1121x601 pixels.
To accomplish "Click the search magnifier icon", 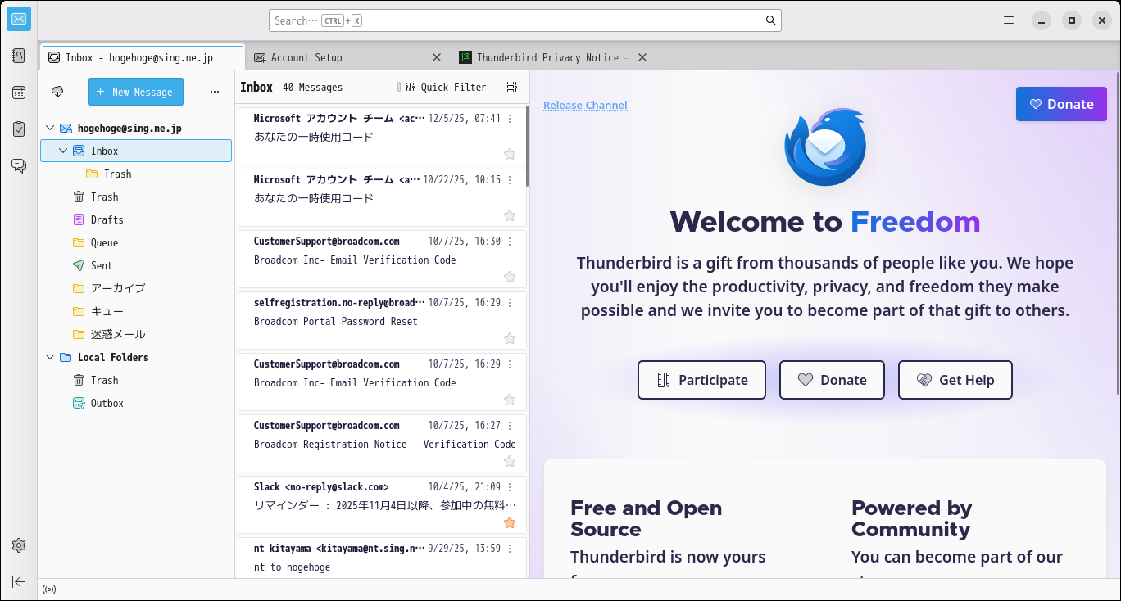I will [x=771, y=20].
